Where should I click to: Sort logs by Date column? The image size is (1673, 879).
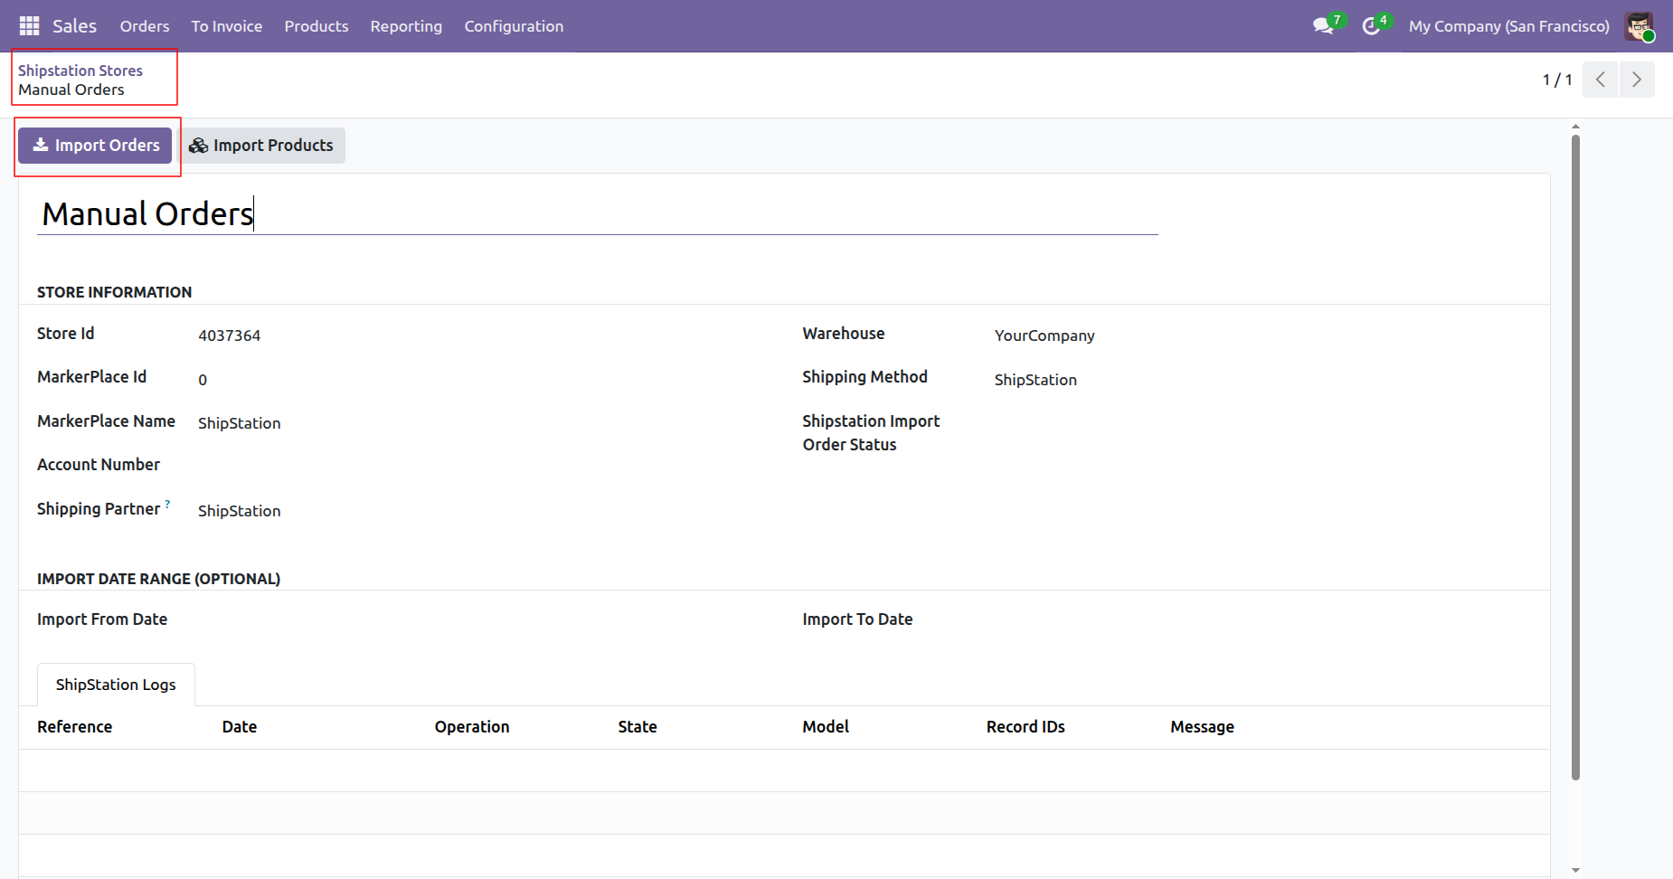click(x=240, y=727)
